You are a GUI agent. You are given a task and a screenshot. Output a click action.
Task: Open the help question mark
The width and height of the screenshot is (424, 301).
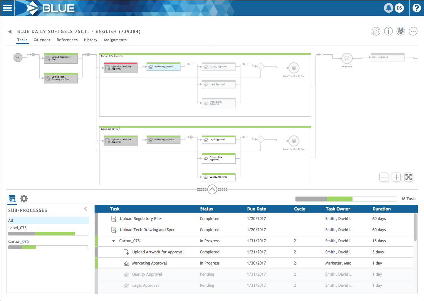417,8
